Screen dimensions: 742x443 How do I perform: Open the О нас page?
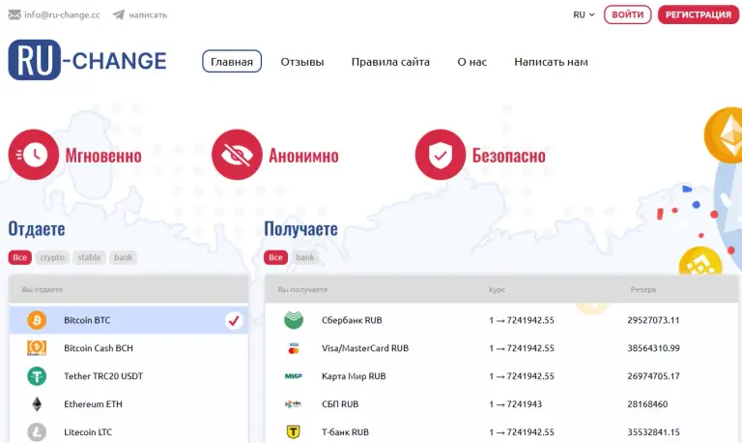click(471, 62)
